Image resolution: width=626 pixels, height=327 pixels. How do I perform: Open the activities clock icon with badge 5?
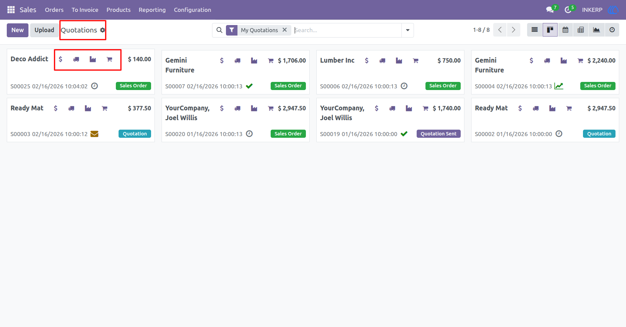pos(568,10)
